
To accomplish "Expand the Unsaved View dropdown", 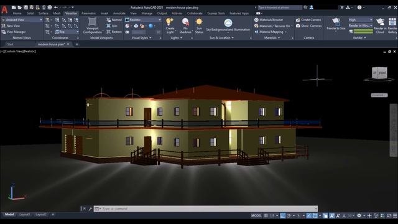I will click(x=22, y=19).
